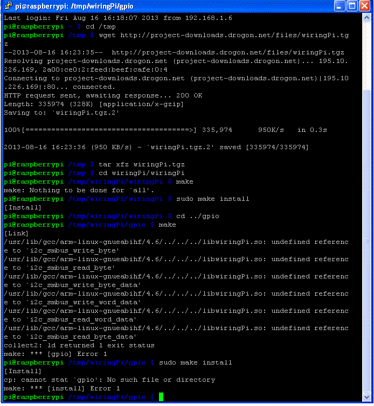Click 'make: *** [install] Error 1' line
This screenshot has height=406, width=374.
point(61,388)
